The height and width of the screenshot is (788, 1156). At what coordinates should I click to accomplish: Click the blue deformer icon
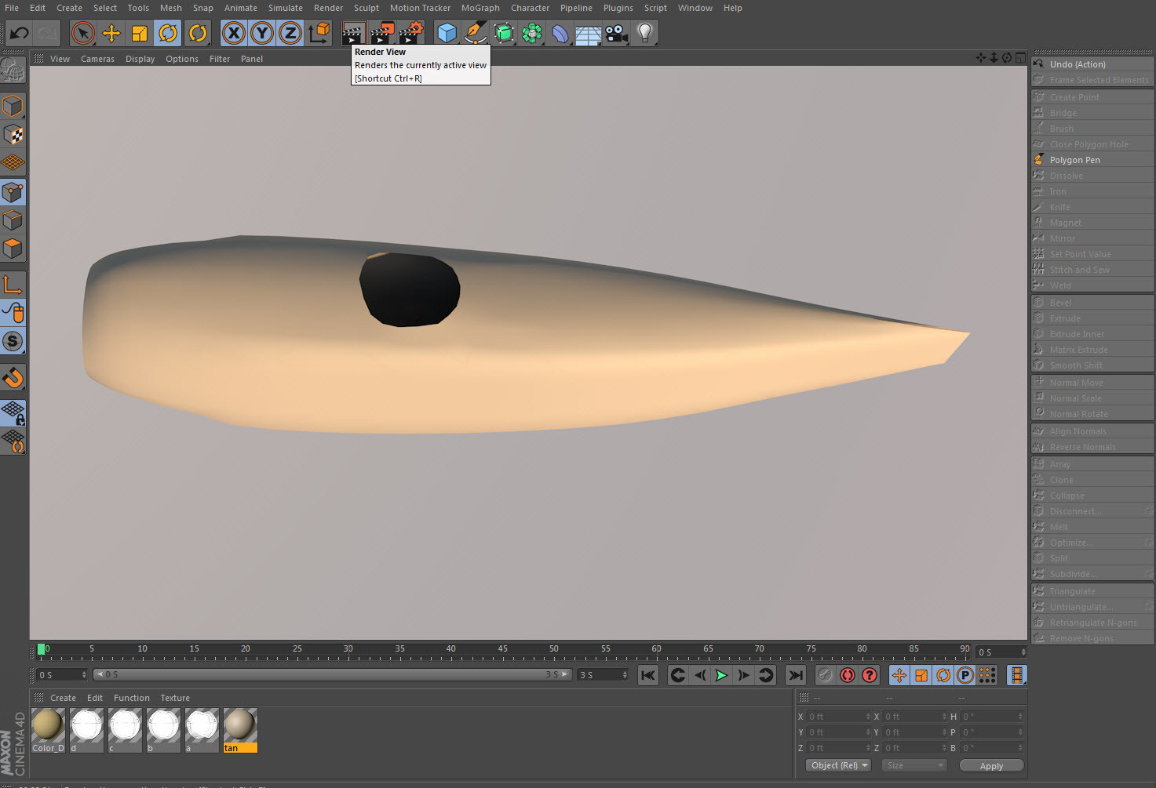click(560, 33)
